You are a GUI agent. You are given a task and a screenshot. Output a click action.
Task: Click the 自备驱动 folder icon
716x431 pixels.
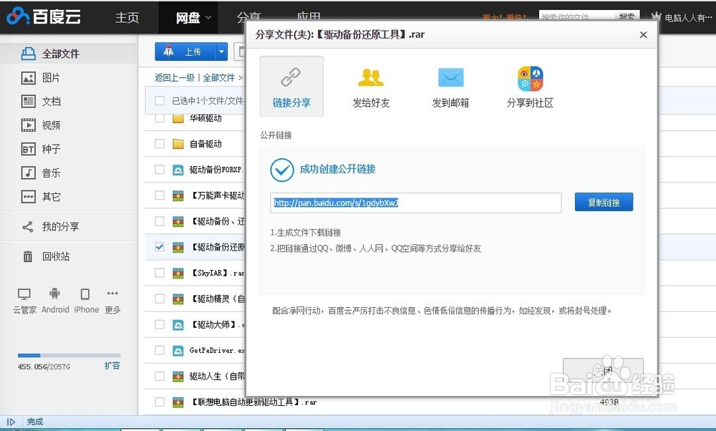(x=178, y=144)
